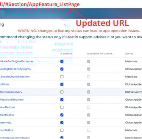142x139 pixels.
Task: Open the tInProcessLibrary feature link
Action: tap(11, 92)
